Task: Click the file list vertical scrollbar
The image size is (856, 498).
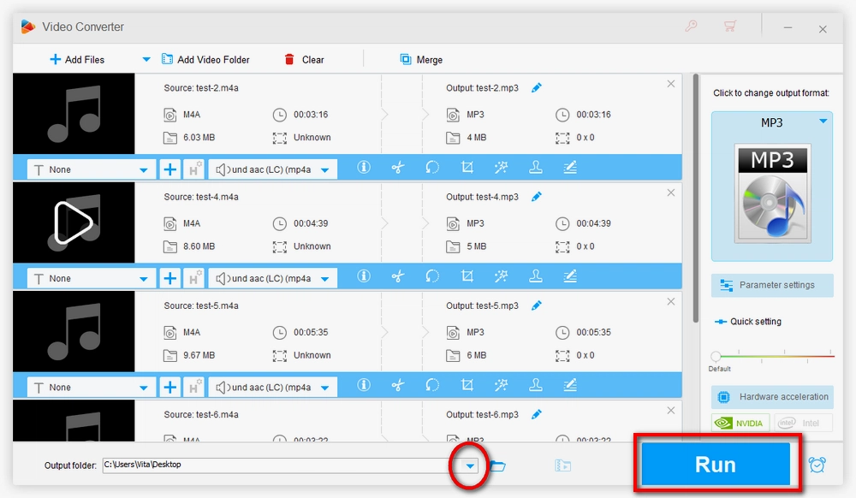Action: [695, 198]
